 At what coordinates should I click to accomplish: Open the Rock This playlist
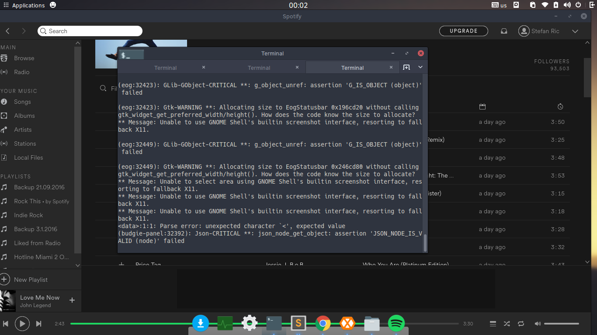tap(27, 201)
